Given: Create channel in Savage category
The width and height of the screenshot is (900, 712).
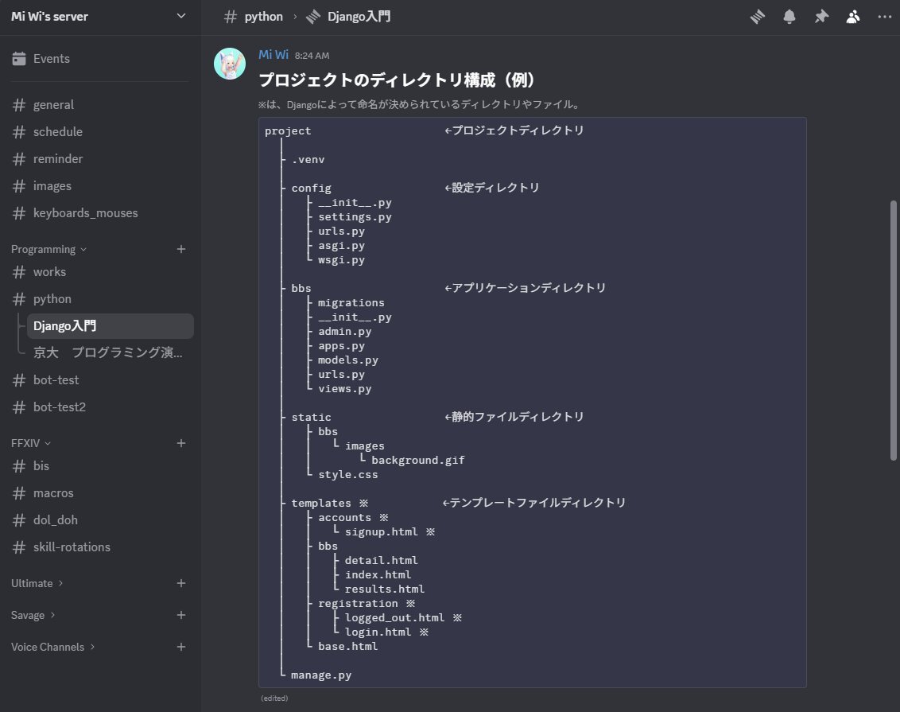Looking at the screenshot, I should [180, 615].
